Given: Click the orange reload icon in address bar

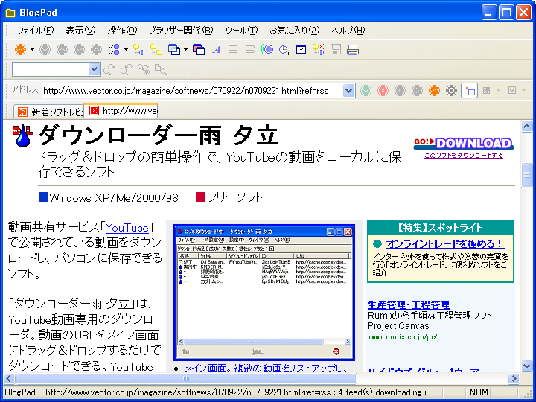Looking at the screenshot, I should coord(434,91).
